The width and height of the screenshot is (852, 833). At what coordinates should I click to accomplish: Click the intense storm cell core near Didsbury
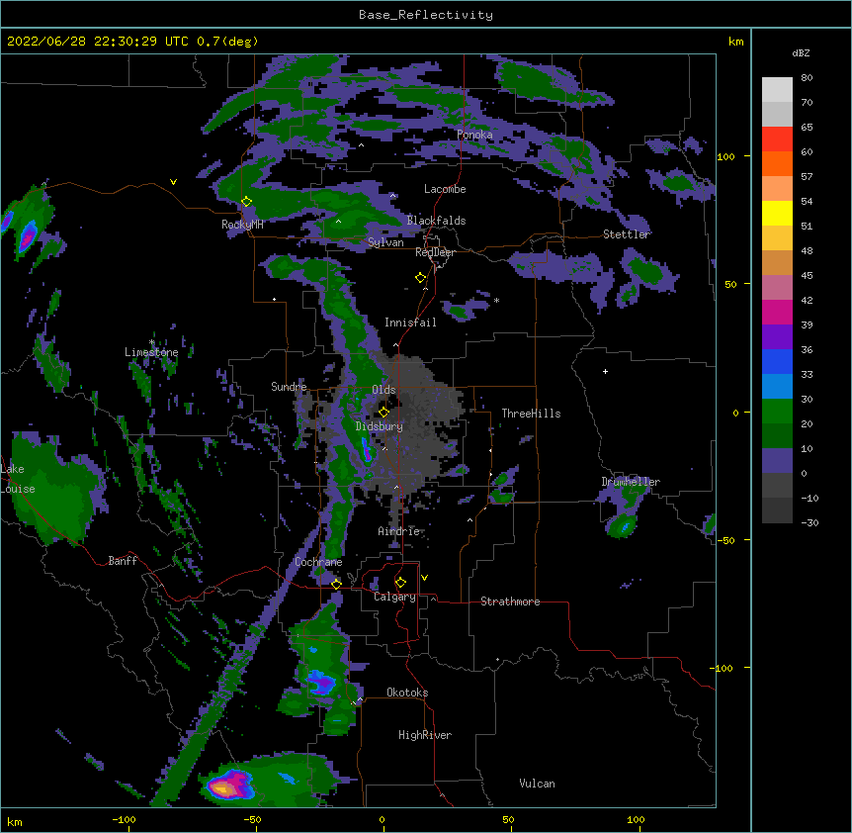click(x=367, y=451)
